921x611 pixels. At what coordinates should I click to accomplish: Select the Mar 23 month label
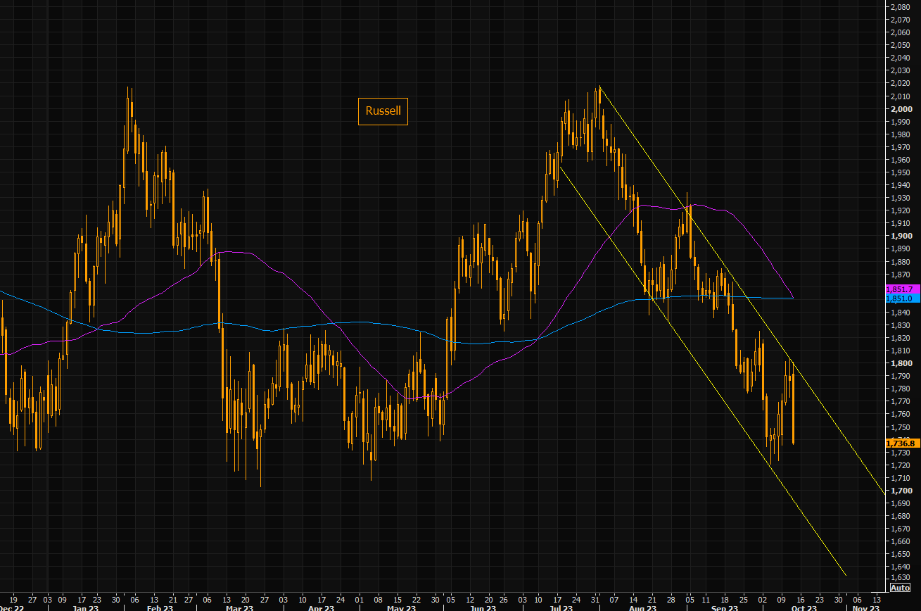240,607
